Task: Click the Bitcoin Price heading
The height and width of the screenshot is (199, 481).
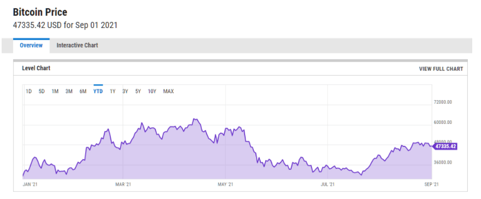Action: [x=40, y=12]
